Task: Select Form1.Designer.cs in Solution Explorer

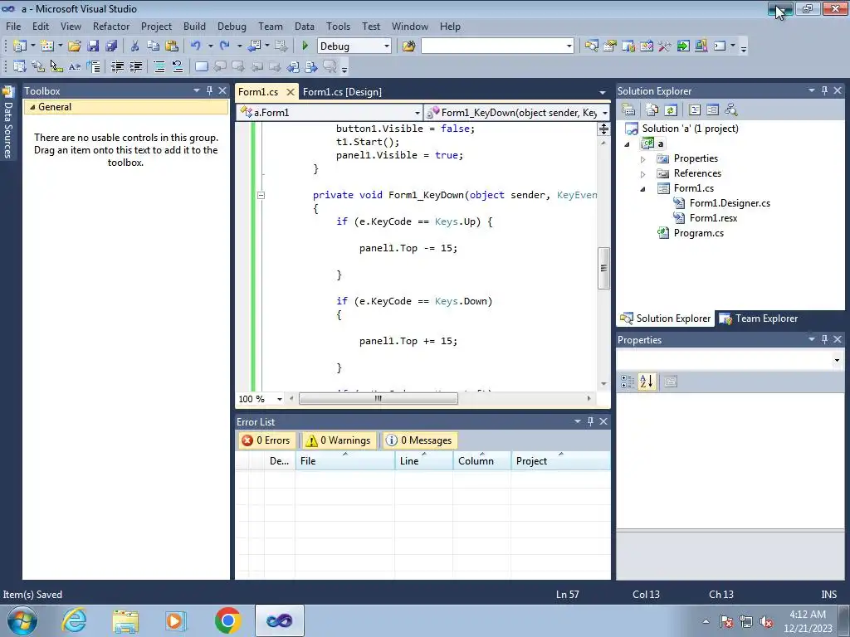Action: coord(730,203)
